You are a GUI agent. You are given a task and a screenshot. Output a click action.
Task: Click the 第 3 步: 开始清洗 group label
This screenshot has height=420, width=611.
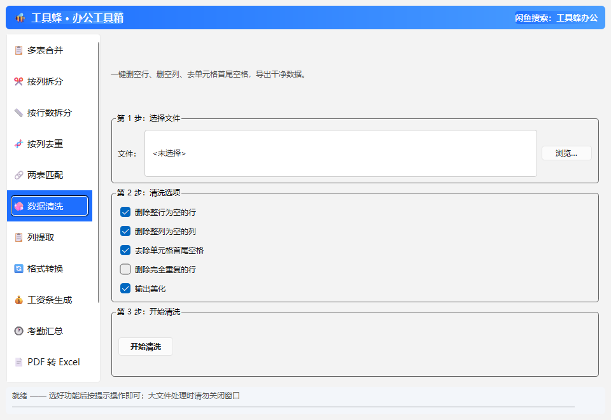[148, 312]
